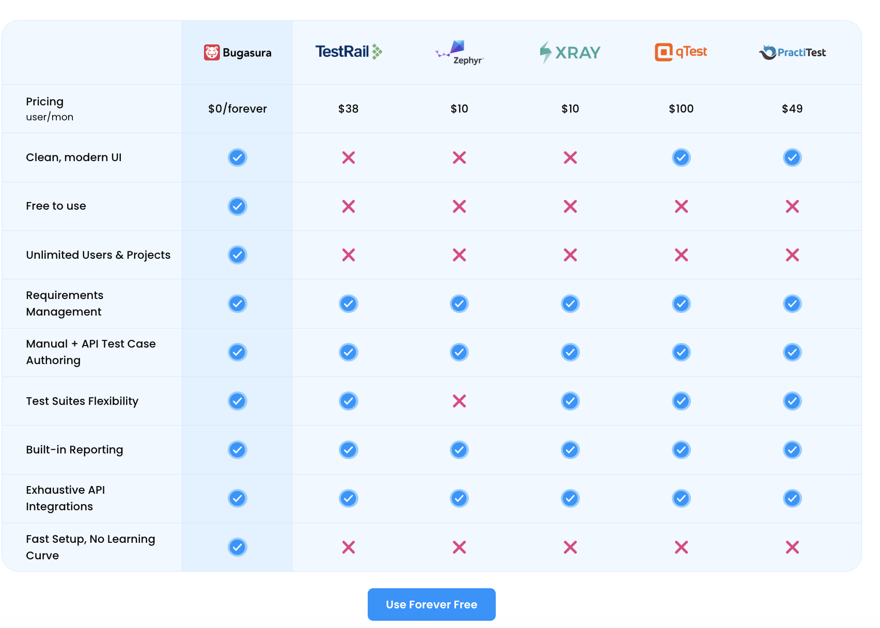The width and height of the screenshot is (880, 628).
Task: Click PractiTest's Exhaustive API Integrations checkmark
Action: tap(792, 498)
